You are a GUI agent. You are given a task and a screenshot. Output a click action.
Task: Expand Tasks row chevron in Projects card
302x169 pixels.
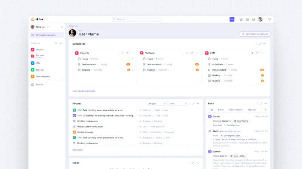click(133, 59)
